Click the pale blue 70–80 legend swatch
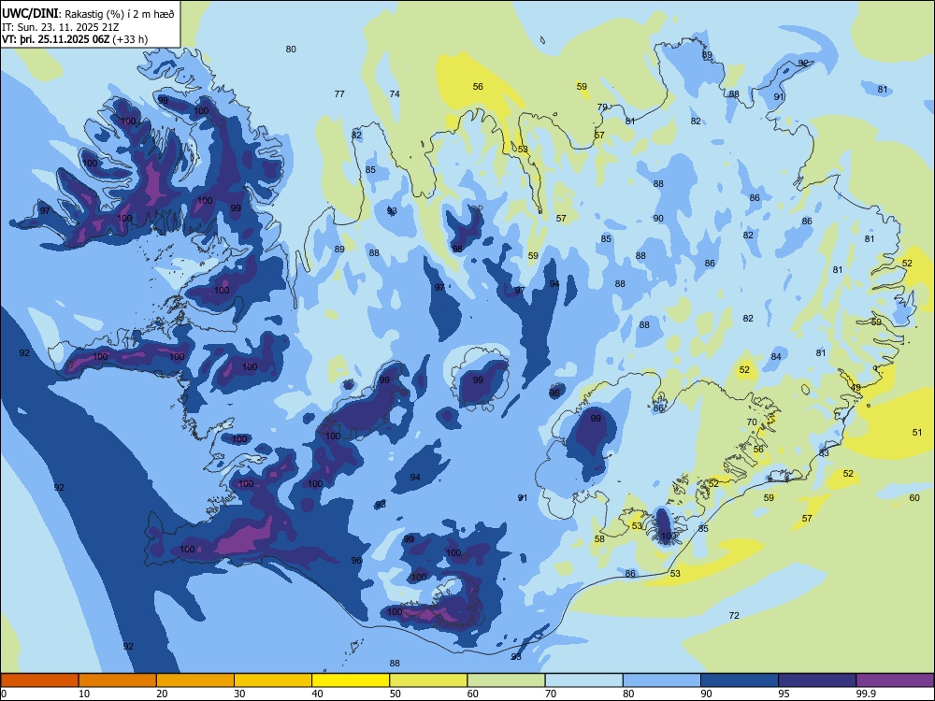Viewport: 935px width, 701px height. click(x=584, y=680)
